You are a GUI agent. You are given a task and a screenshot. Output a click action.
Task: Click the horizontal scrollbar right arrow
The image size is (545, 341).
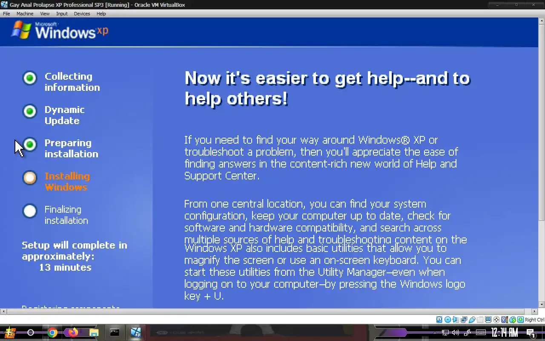click(x=535, y=311)
